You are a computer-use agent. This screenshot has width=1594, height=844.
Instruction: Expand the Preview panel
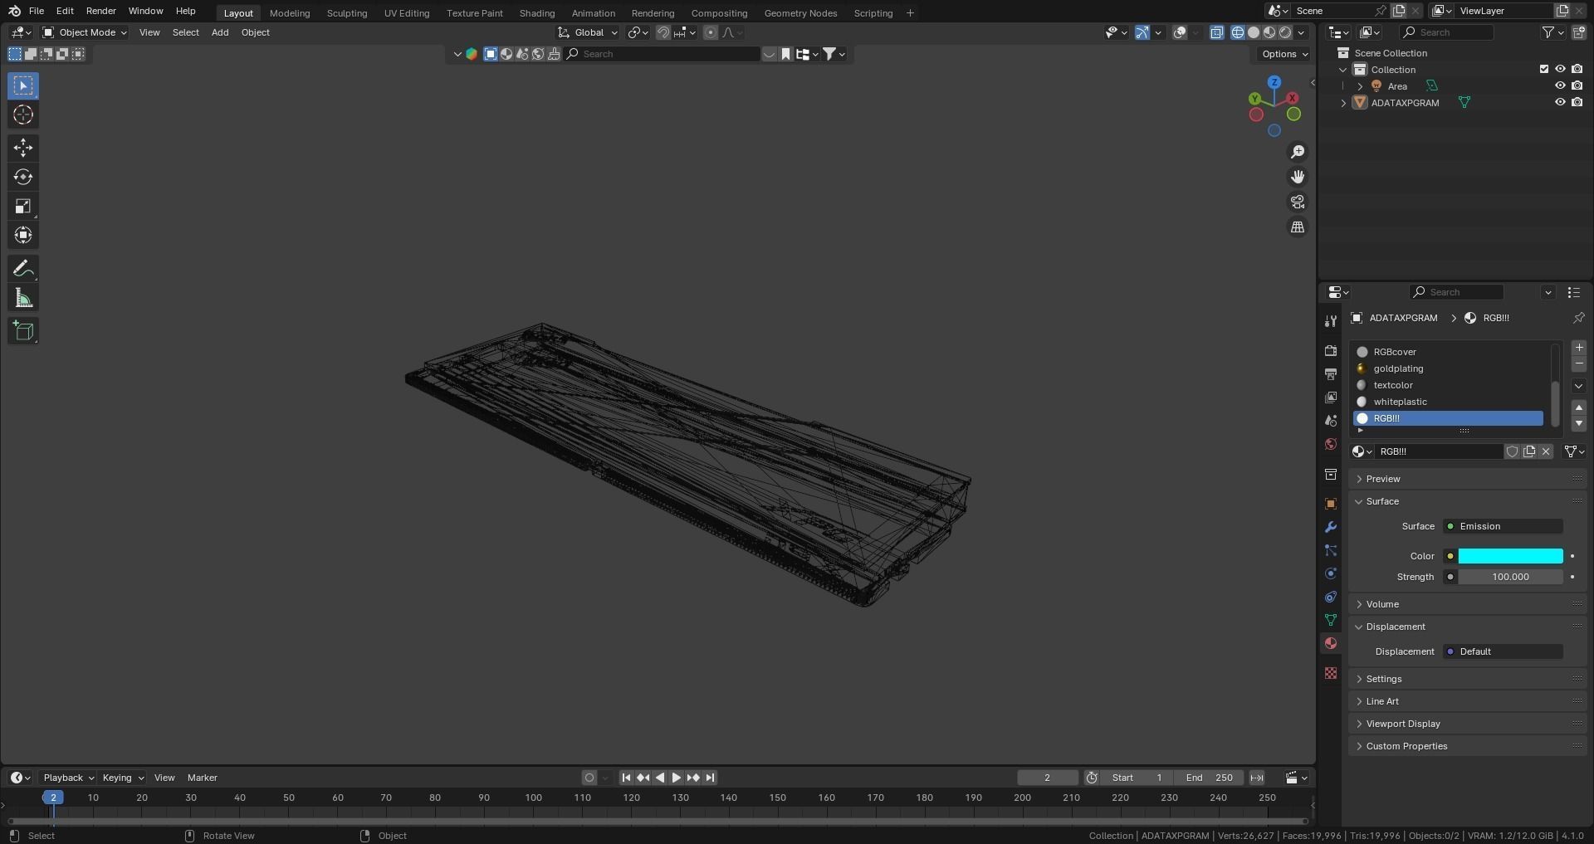point(1383,479)
